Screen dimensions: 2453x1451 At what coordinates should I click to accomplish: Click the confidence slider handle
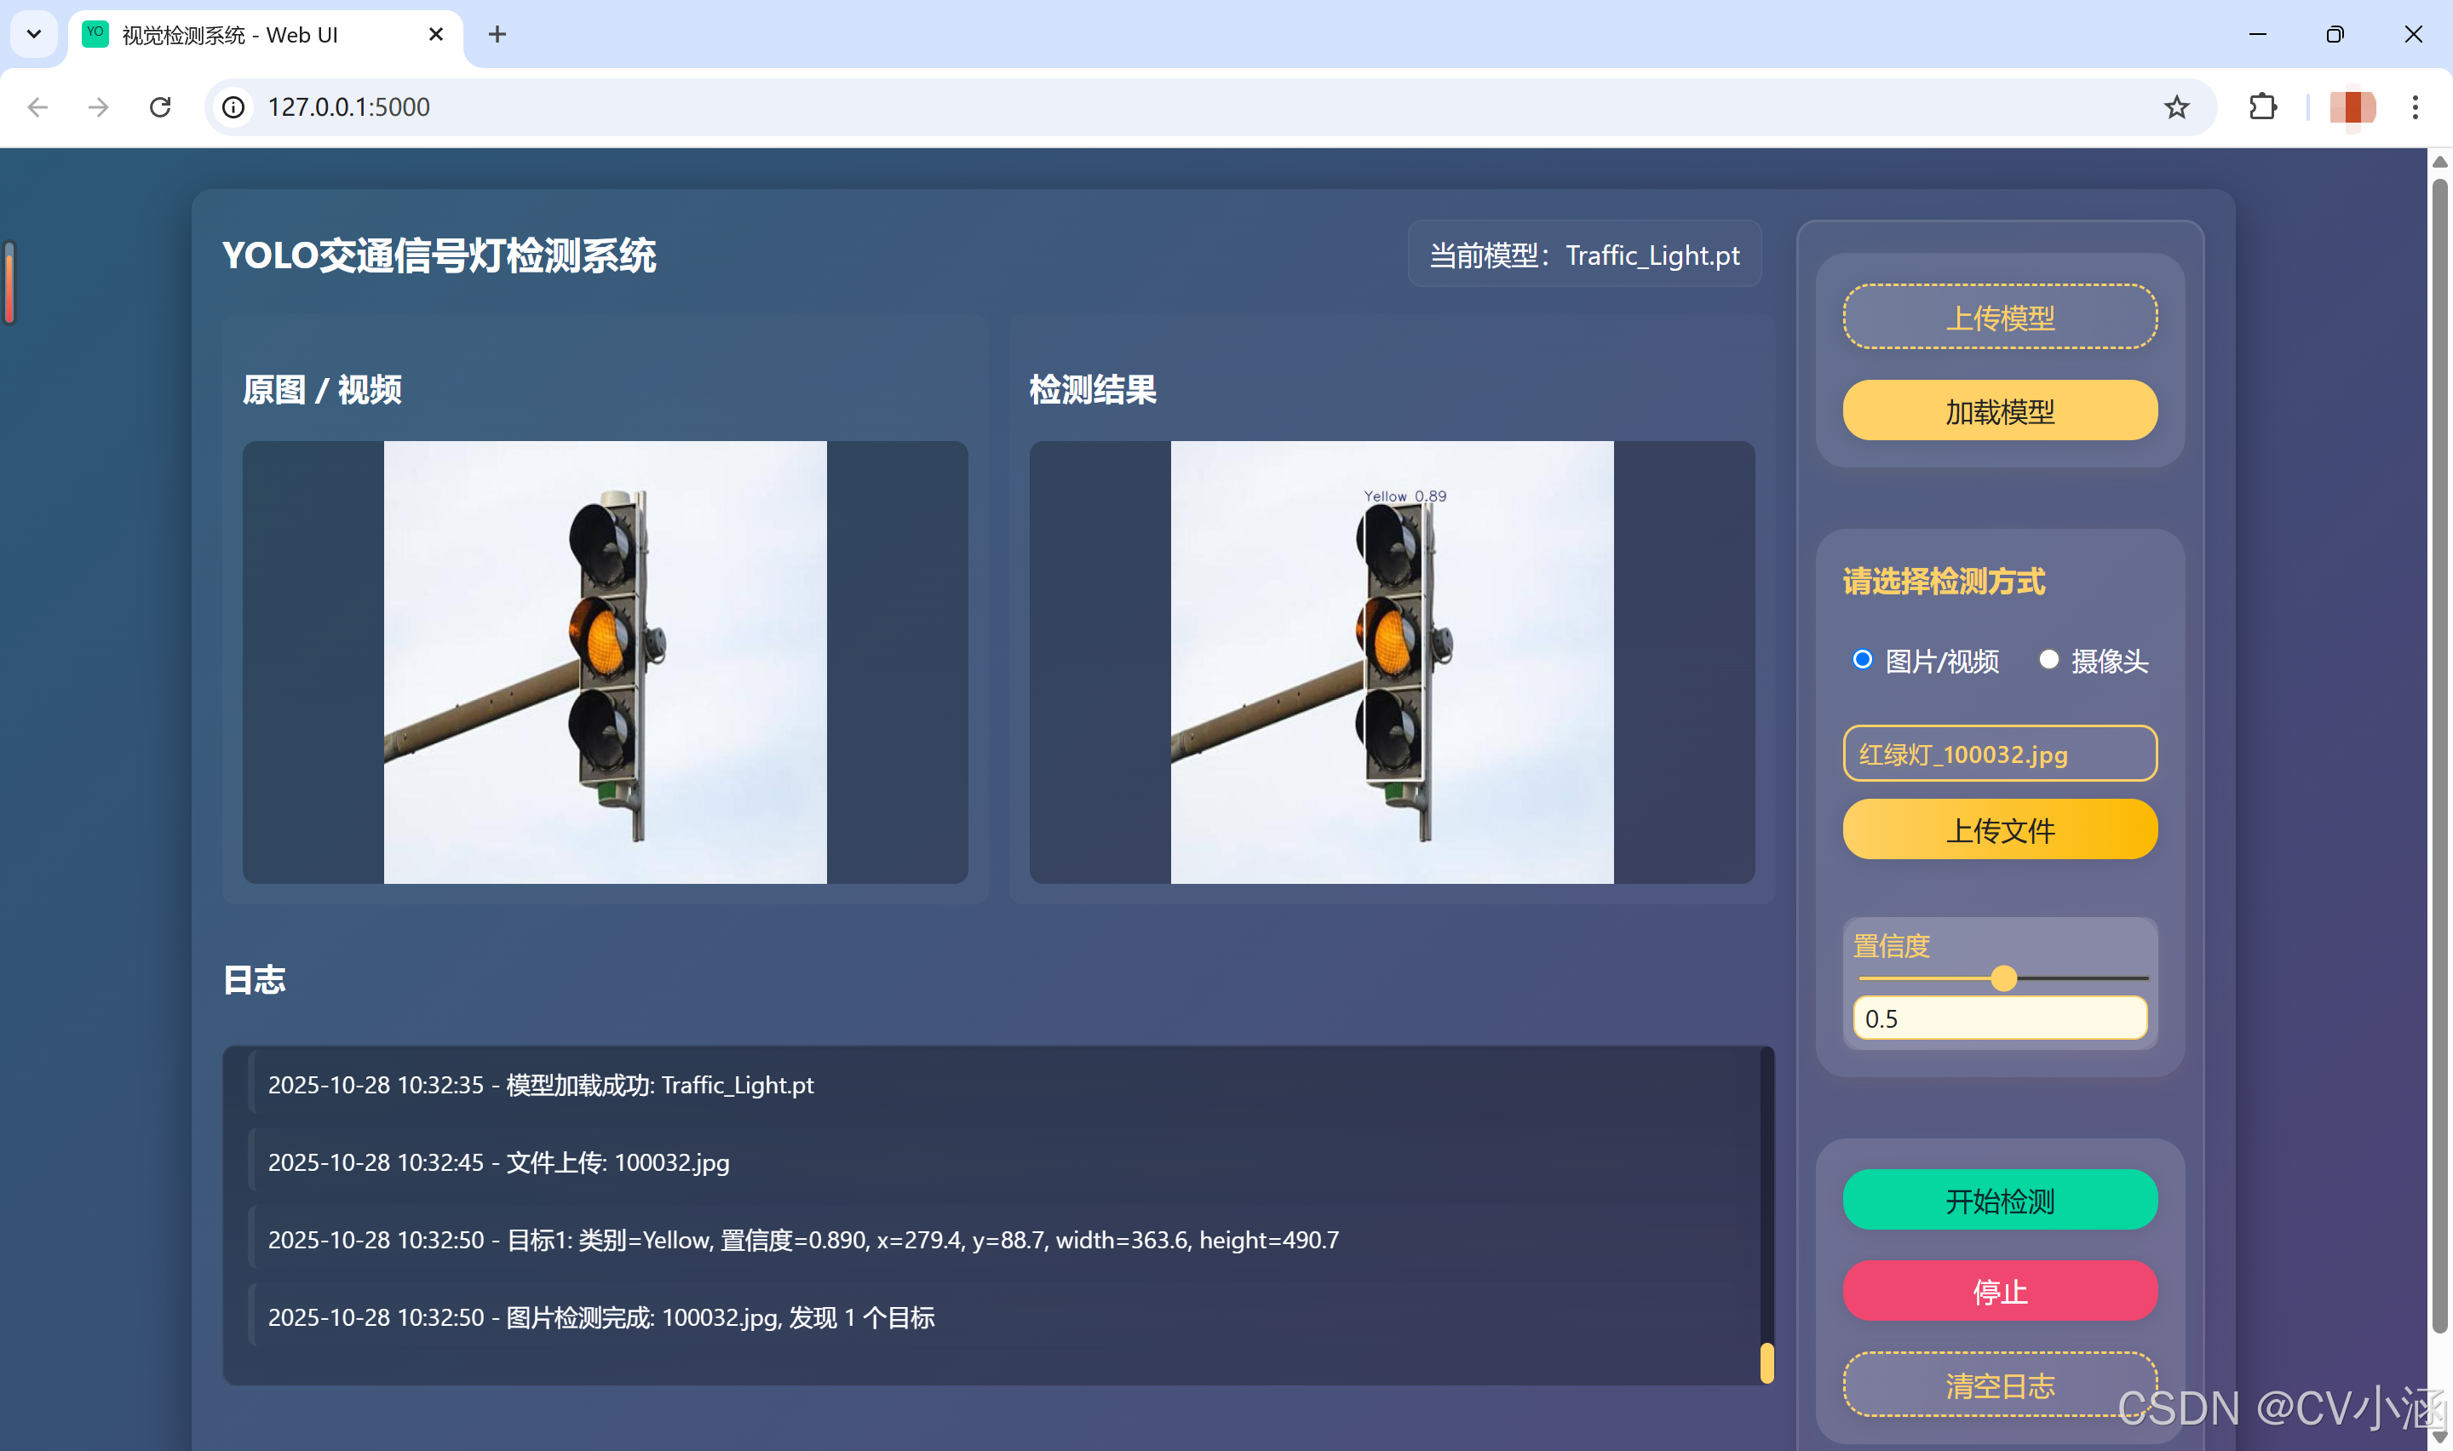pos(2003,978)
